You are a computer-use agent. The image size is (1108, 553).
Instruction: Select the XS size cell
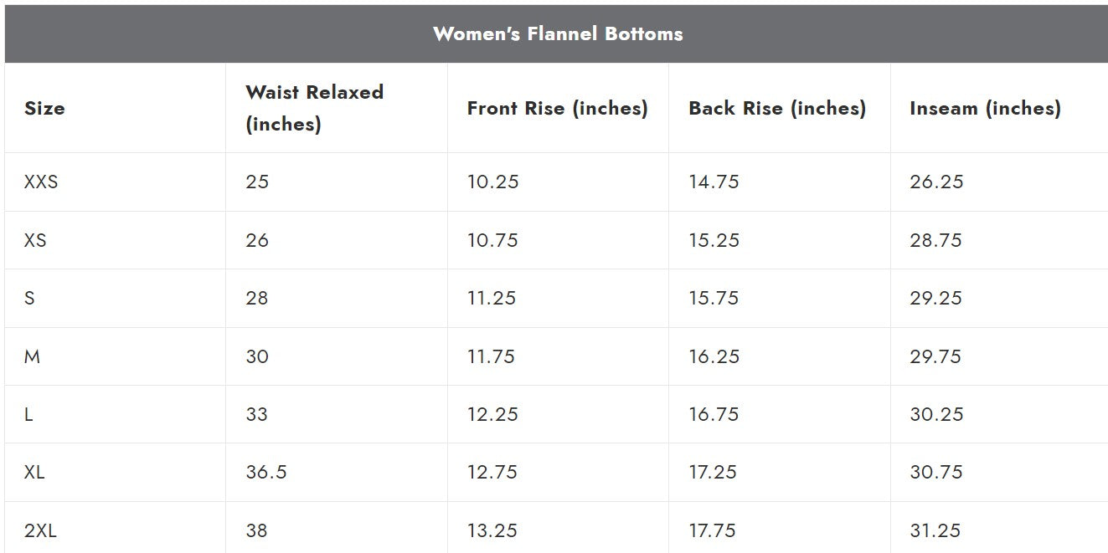tap(35, 240)
